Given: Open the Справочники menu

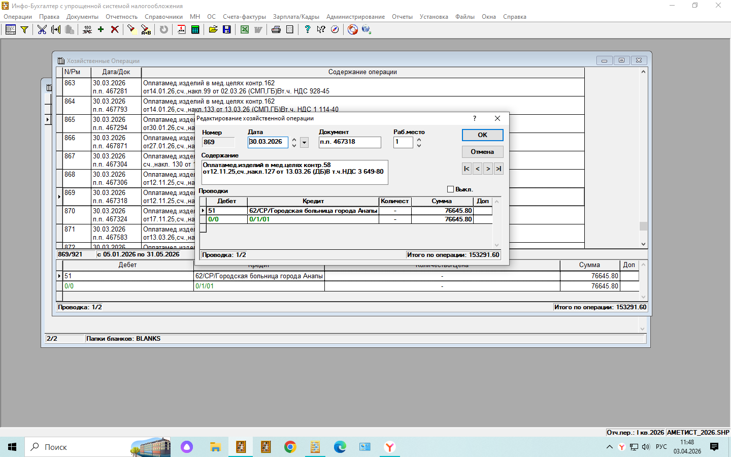Looking at the screenshot, I should 163,17.
